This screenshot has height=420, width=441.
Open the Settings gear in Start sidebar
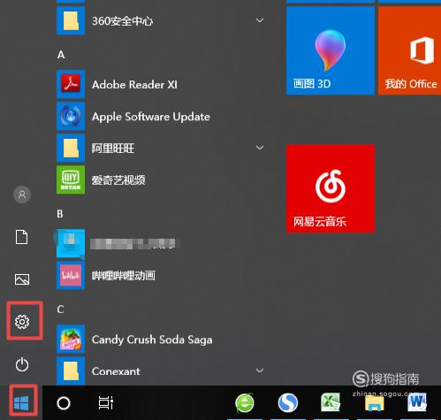pos(22,322)
